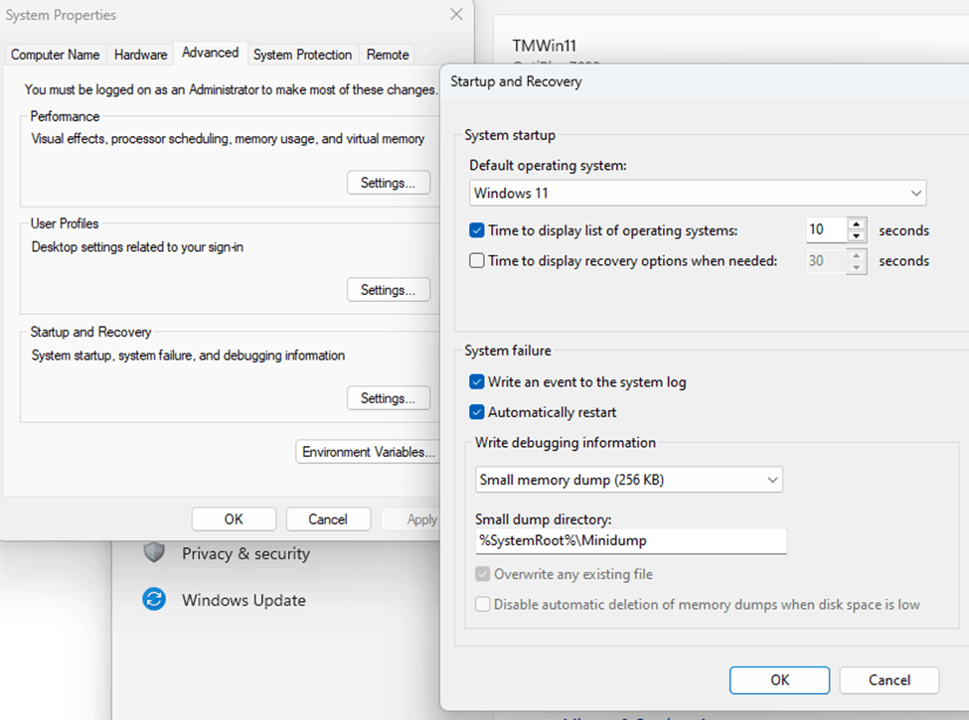
Task: Switch to the Computer Name tab
Action: (55, 55)
